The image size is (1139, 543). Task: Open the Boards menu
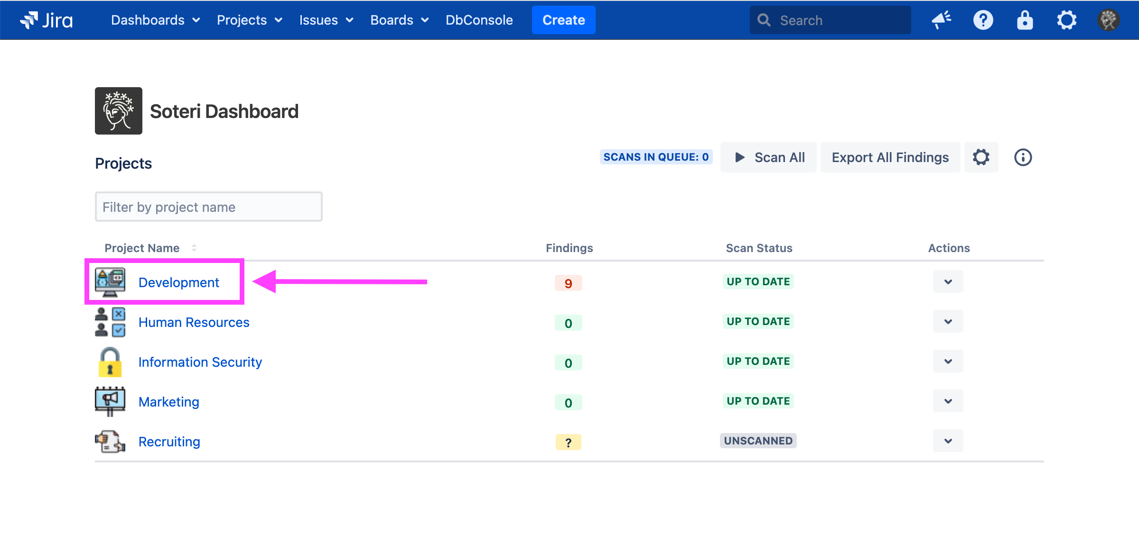(399, 20)
